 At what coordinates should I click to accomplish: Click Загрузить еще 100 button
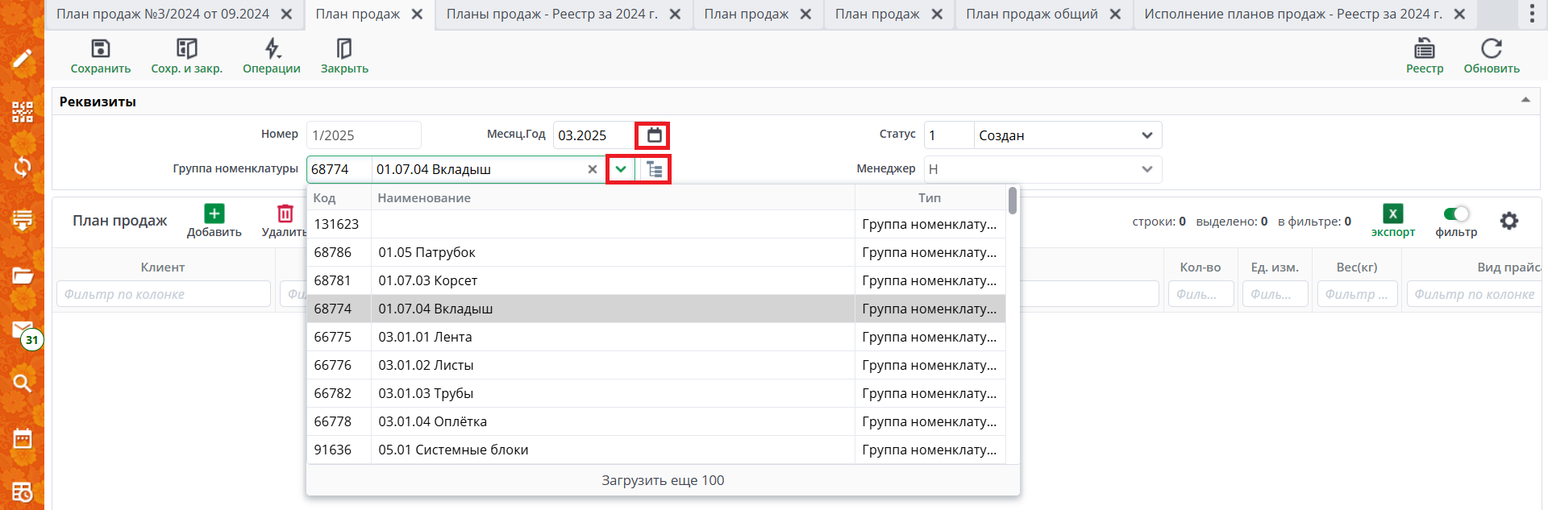tap(663, 480)
